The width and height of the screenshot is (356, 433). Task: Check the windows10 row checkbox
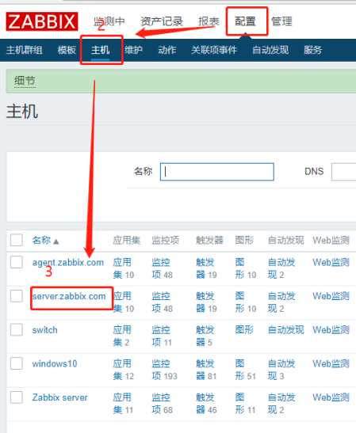click(x=17, y=363)
